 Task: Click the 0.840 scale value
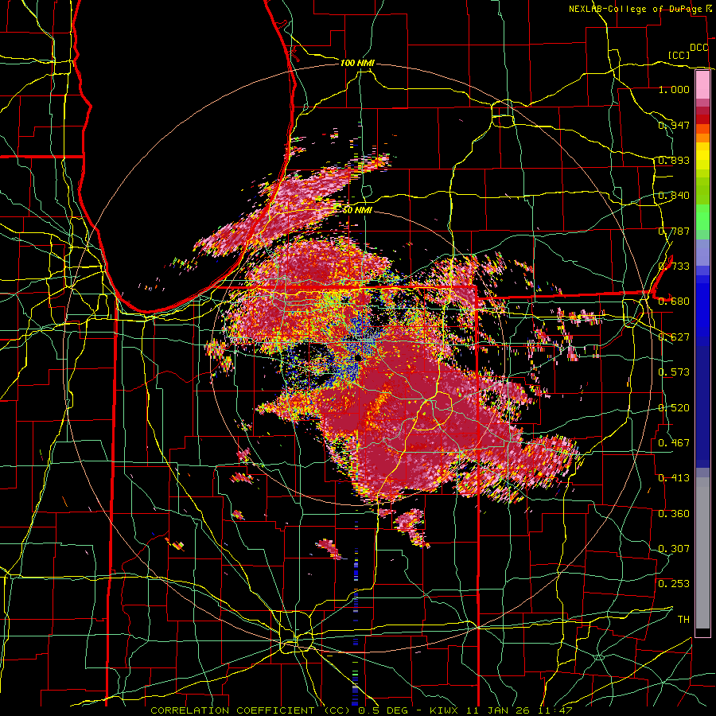point(674,196)
